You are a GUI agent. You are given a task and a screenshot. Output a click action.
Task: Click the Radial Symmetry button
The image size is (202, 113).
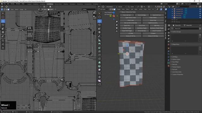(x=153, y=23)
